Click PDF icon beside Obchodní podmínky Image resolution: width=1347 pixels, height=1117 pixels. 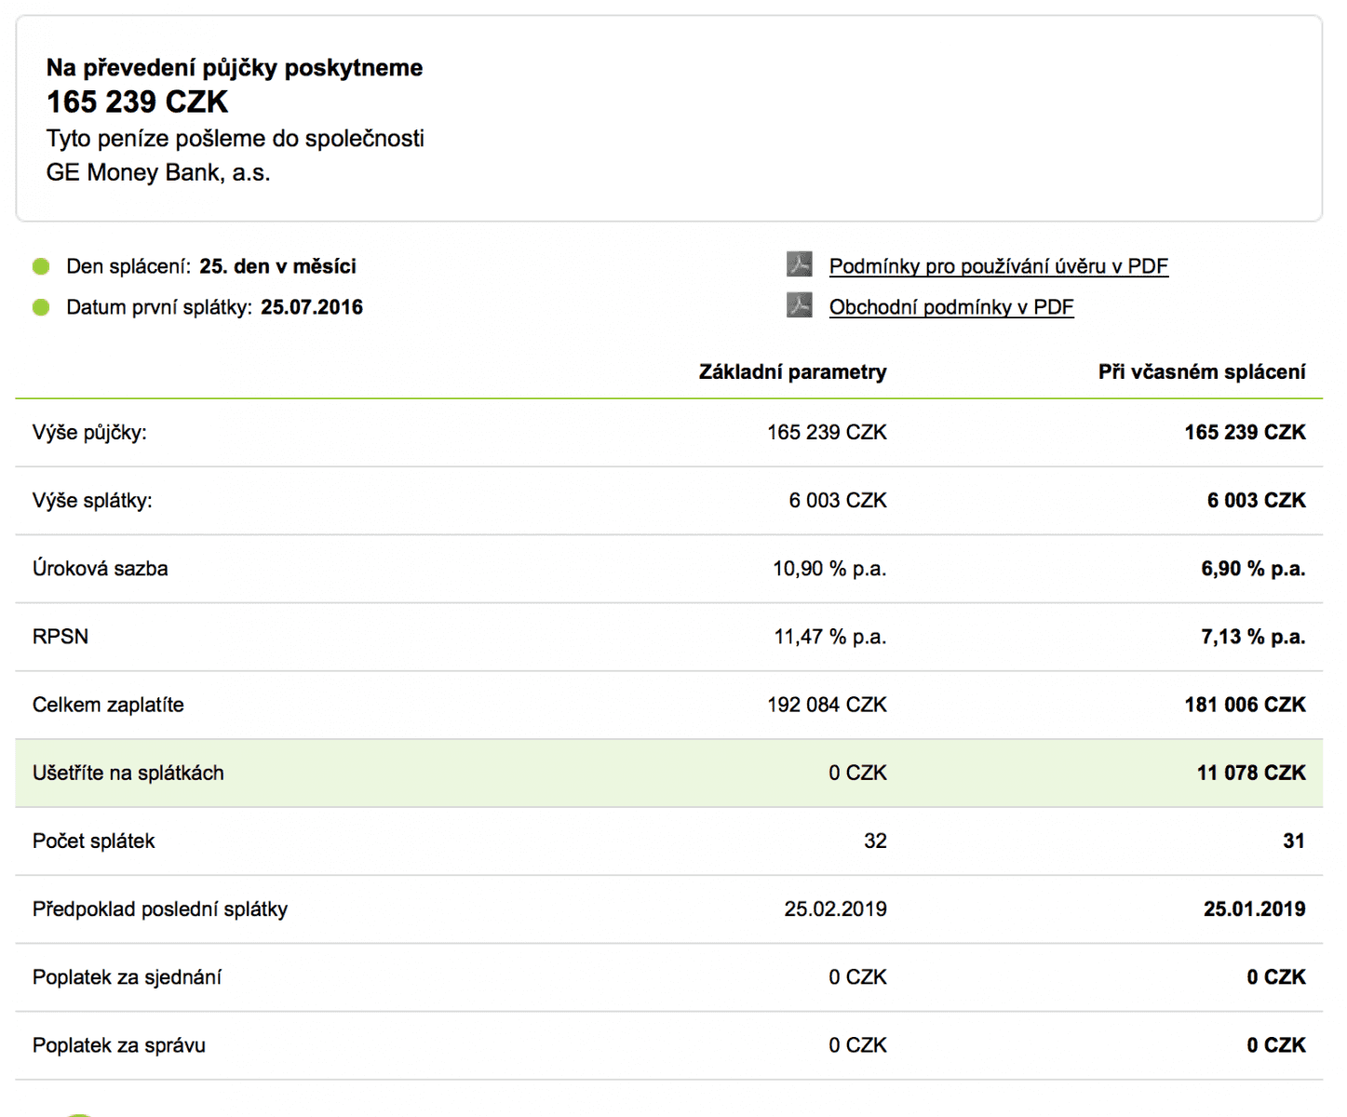point(799,305)
